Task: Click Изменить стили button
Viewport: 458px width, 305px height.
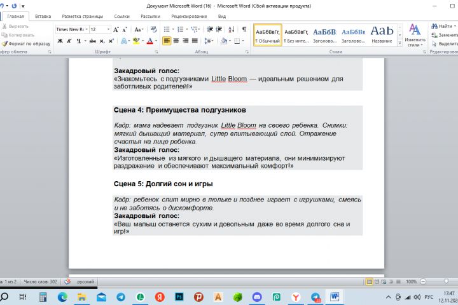Action: coord(415,35)
